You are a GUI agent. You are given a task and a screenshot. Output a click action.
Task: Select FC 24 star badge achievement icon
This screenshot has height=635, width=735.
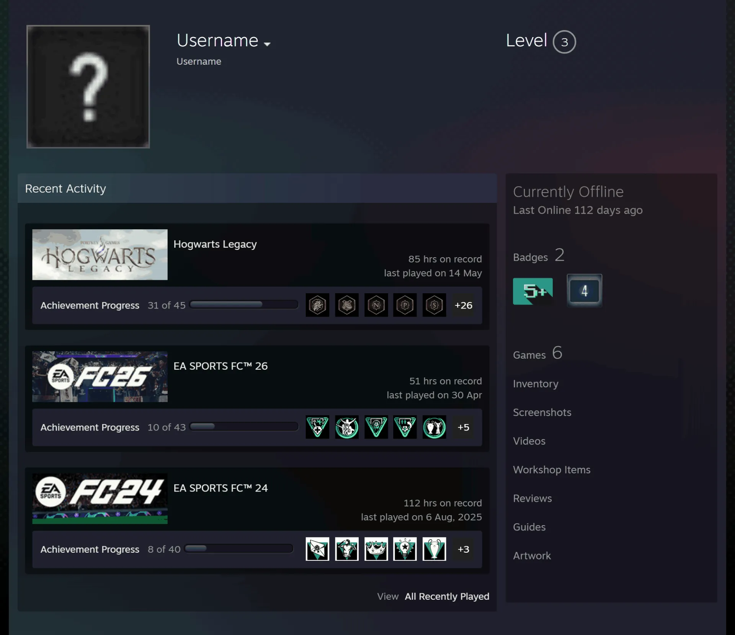pyautogui.click(x=405, y=549)
